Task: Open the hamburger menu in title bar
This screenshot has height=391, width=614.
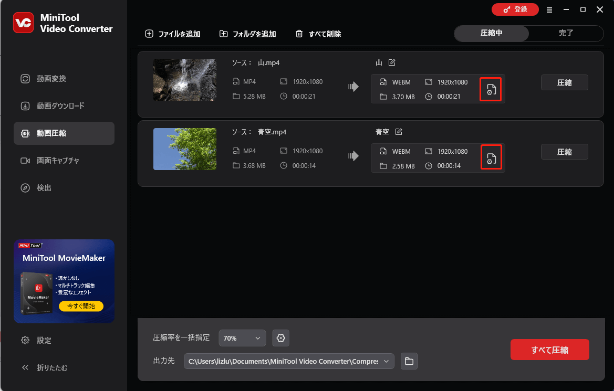Action: click(549, 10)
